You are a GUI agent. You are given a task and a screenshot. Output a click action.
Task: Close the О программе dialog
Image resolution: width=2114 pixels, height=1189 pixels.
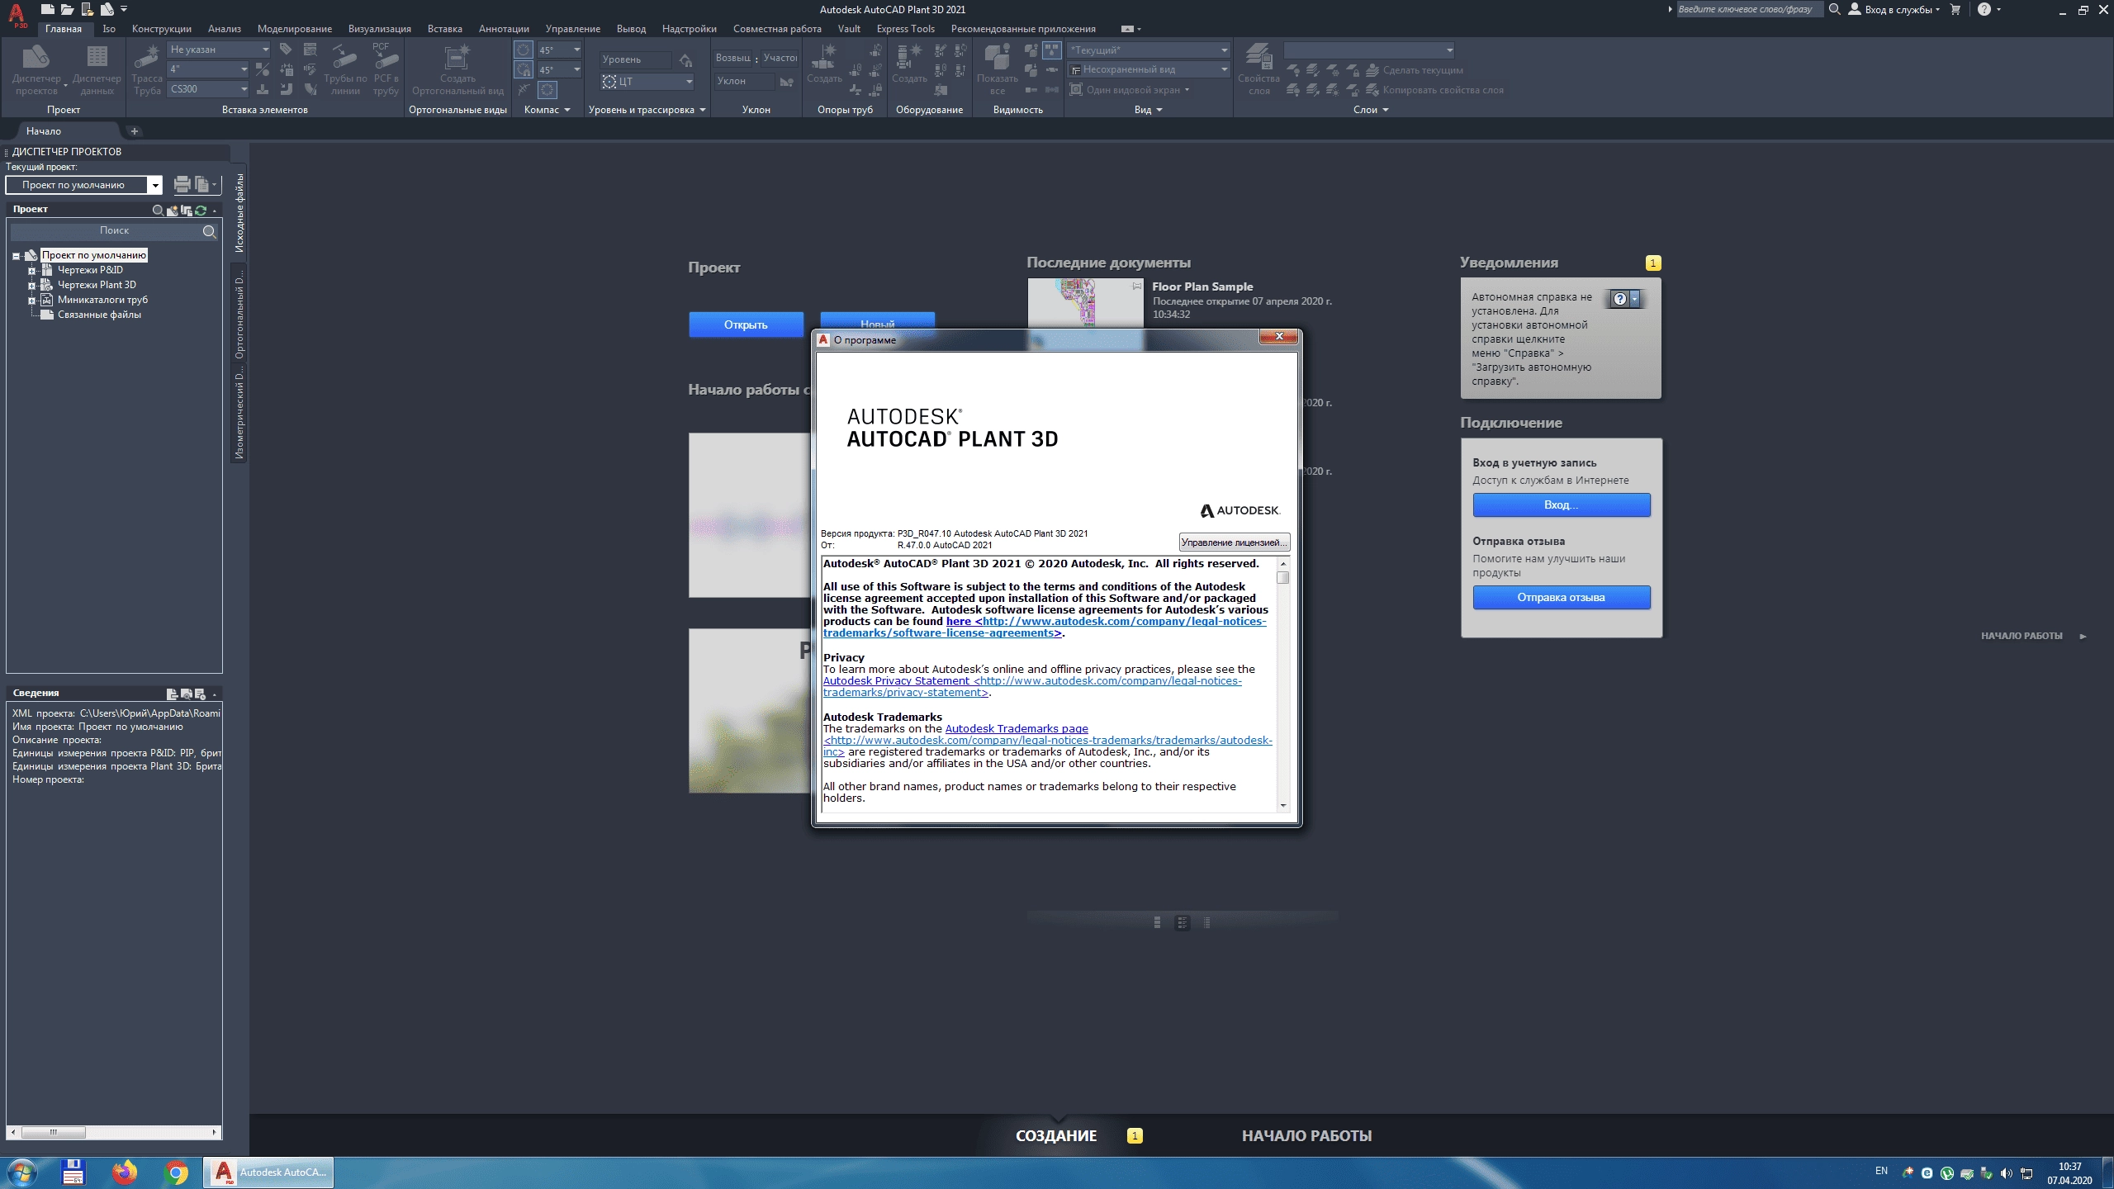coord(1279,336)
